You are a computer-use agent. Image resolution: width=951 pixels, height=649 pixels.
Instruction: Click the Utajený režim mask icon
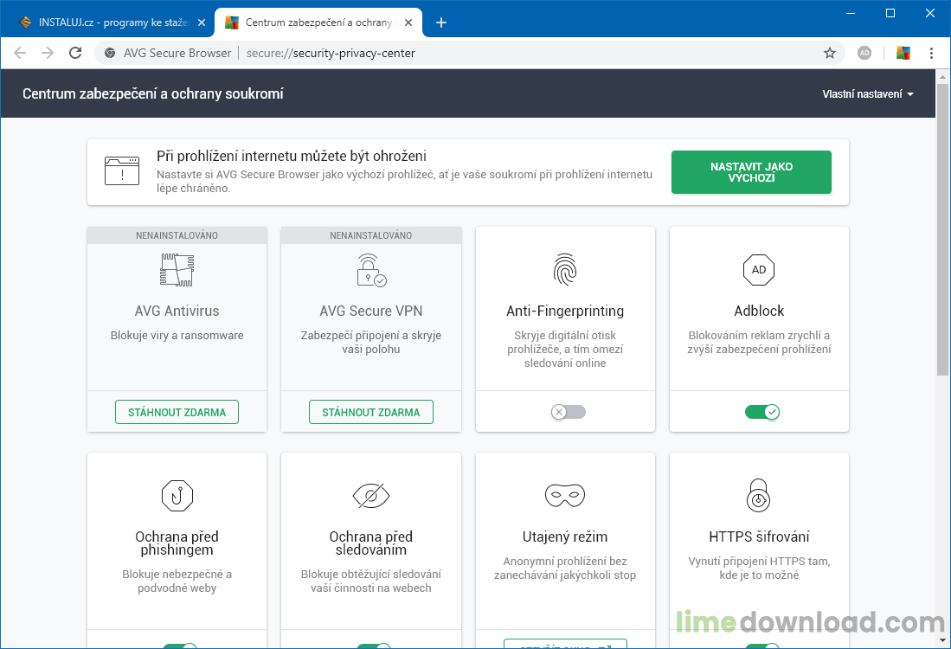click(564, 496)
